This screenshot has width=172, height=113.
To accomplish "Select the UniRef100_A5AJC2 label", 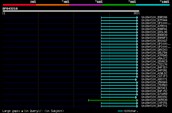I will [154, 59].
